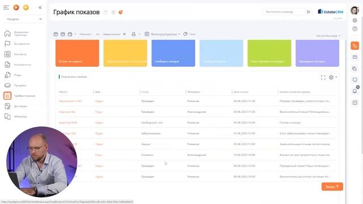Expand the dropdown arrow next to the person icon
This screenshot has height=204, width=363.
tap(140, 34)
